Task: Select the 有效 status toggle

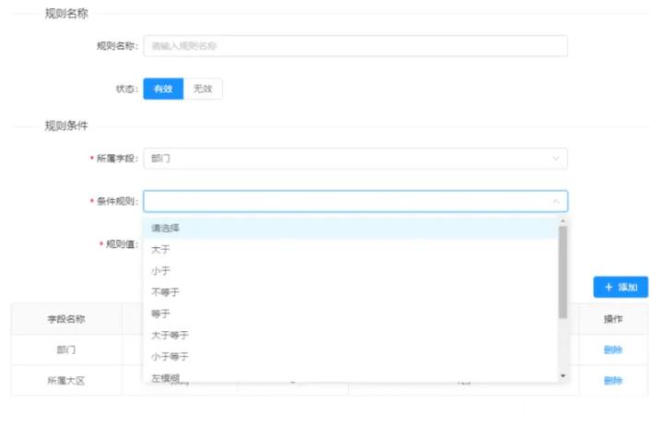Action: [163, 89]
